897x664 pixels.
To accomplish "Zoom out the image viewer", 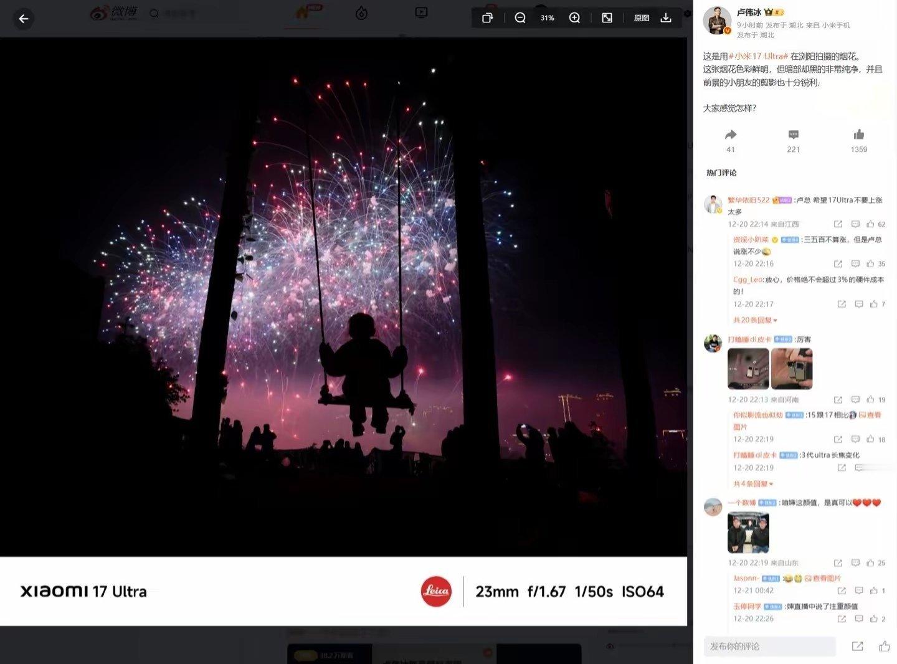I will 520,18.
